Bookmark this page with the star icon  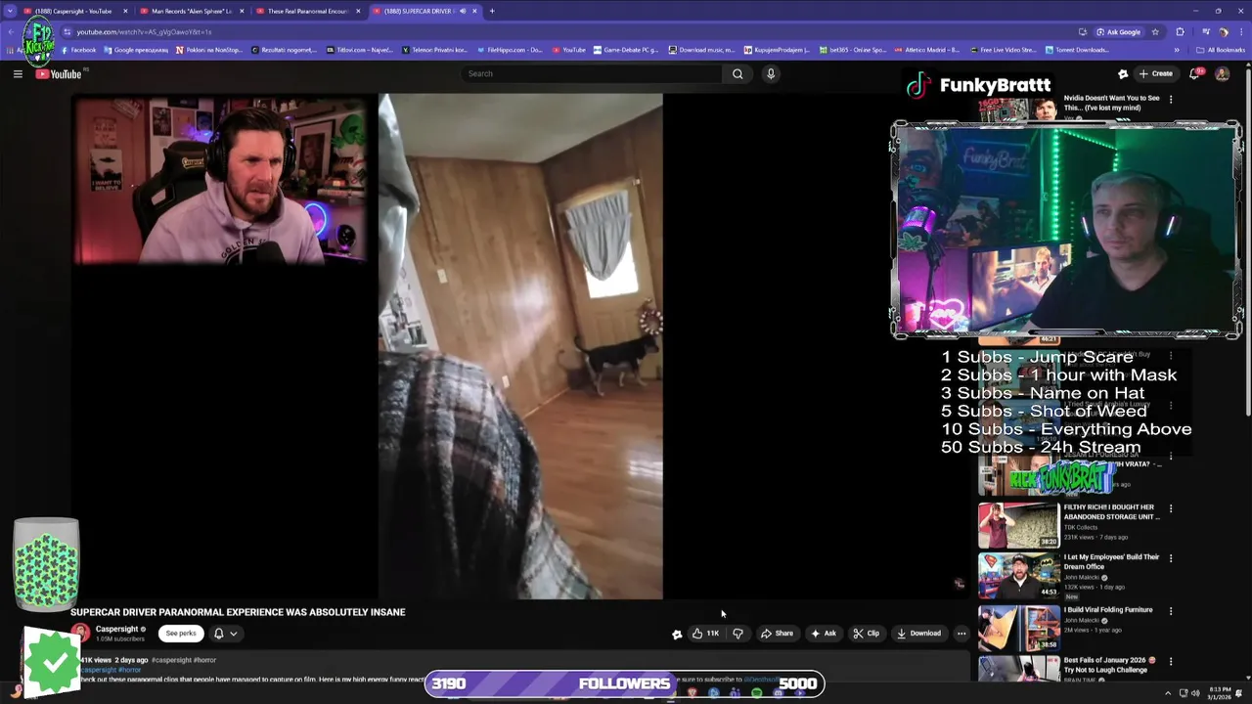[1155, 32]
